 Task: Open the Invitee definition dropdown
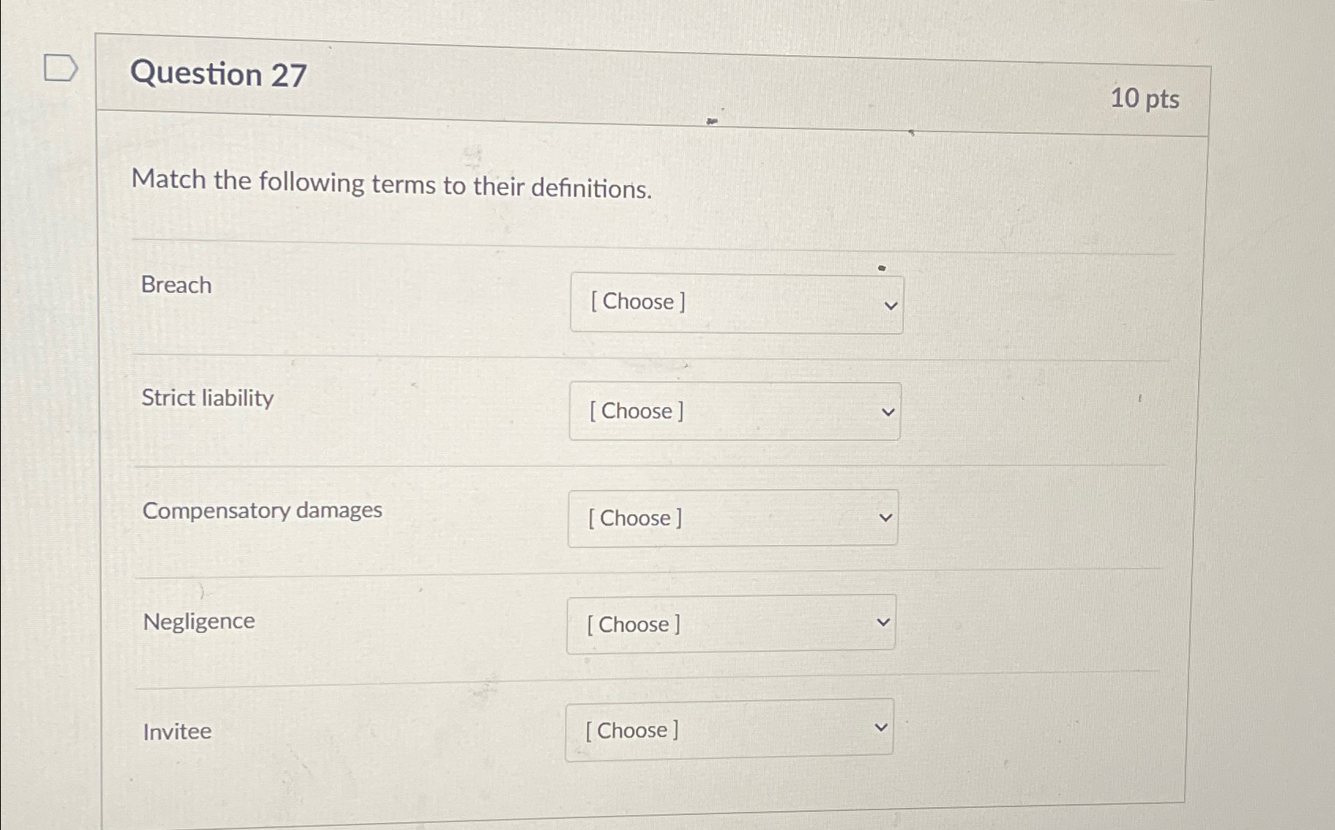point(728,730)
